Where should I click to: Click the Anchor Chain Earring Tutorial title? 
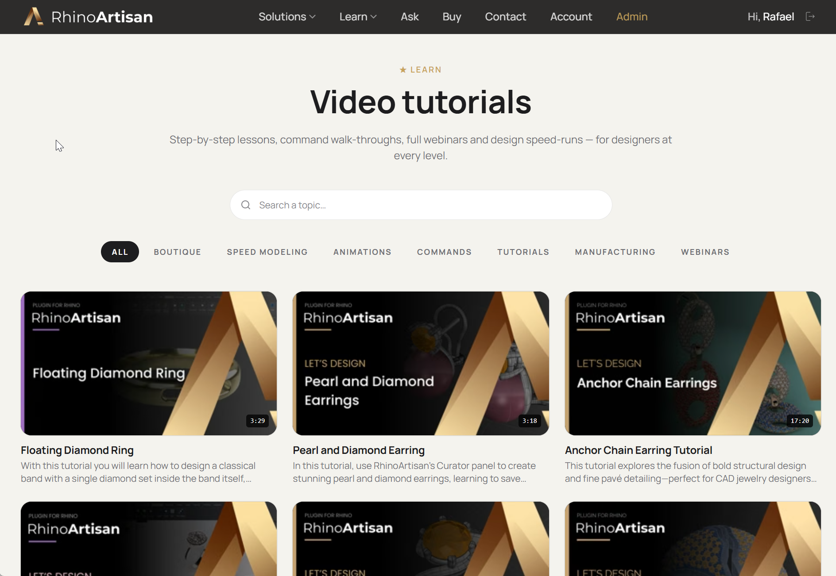point(639,450)
